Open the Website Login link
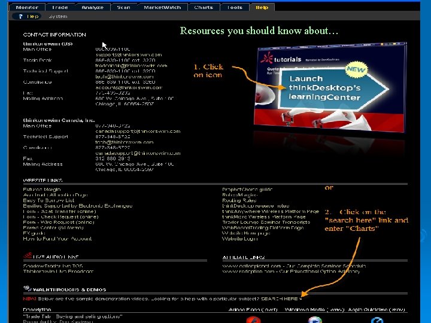 [x=239, y=239]
